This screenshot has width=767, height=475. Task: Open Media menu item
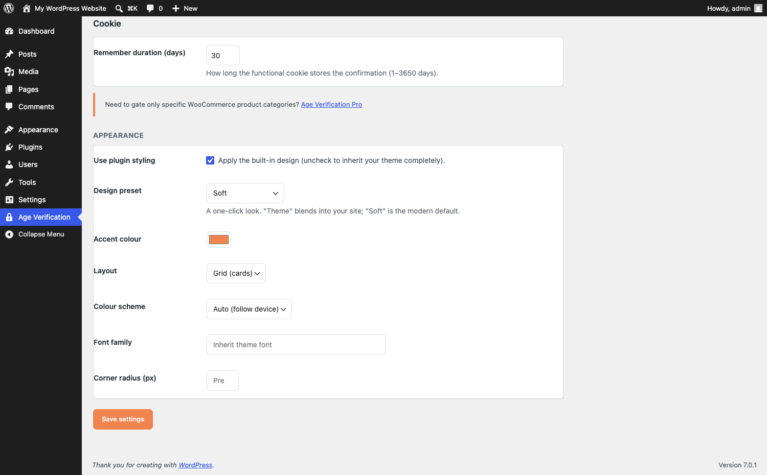click(x=41, y=72)
